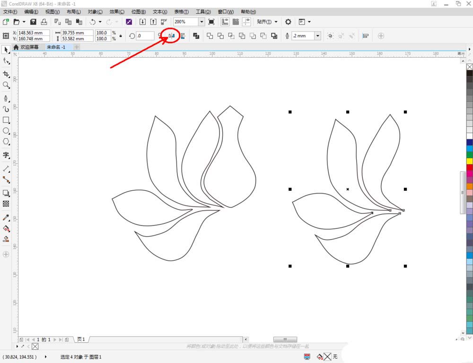
Task: Select the 页1 page tab
Action: 81,339
